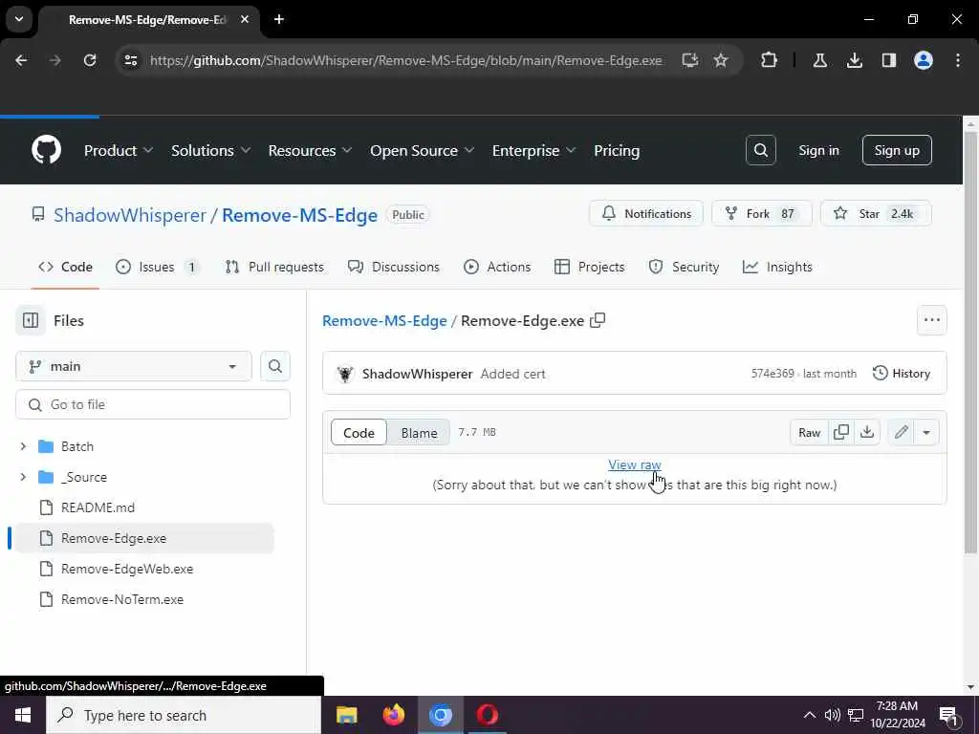The width and height of the screenshot is (979, 734).
Task: Click Sign in
Action: [818, 150]
